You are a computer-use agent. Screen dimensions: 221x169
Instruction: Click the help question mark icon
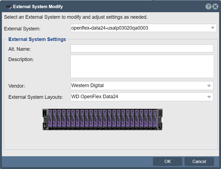[x=208, y=7]
